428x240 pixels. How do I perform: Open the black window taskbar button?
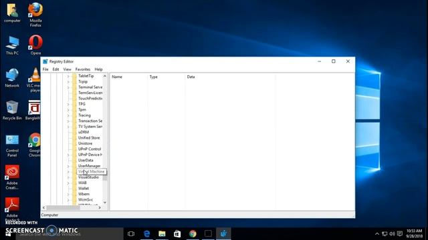pyautogui.click(x=208, y=234)
